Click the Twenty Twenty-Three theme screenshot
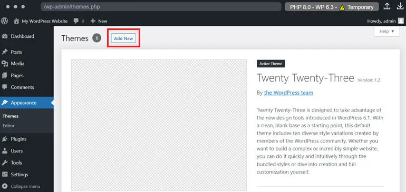 (x=159, y=125)
